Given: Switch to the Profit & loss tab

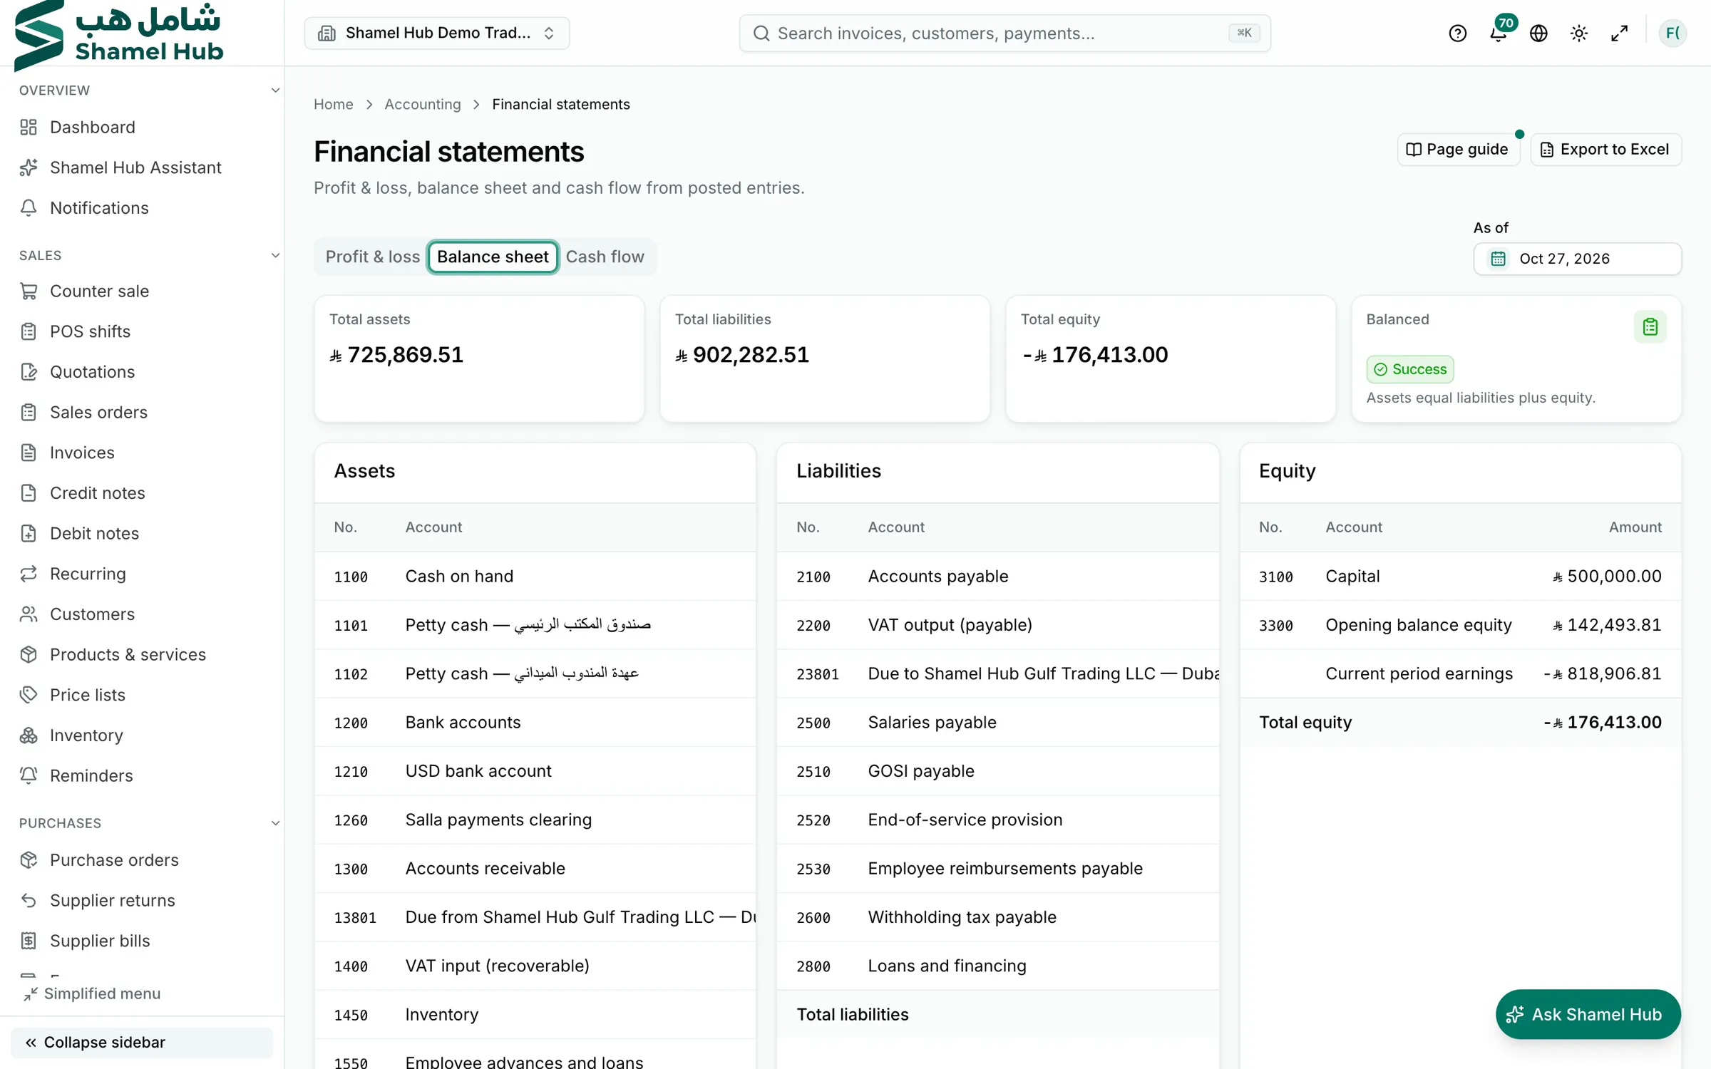Looking at the screenshot, I should click(x=372, y=257).
